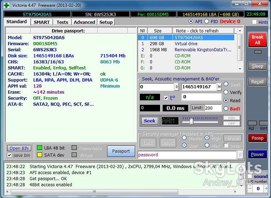Click the n/a temperature display
Viewport: 271px width, 198px height.
click(x=150, y=97)
